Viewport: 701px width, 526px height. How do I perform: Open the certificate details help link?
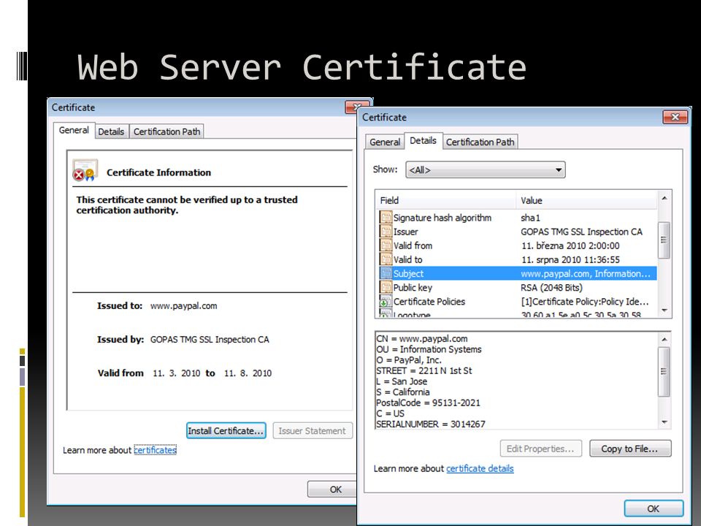[480, 468]
